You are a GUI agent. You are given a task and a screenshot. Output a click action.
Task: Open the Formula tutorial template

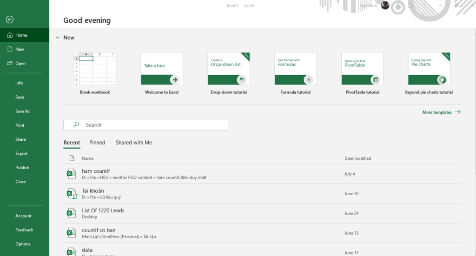click(x=295, y=69)
